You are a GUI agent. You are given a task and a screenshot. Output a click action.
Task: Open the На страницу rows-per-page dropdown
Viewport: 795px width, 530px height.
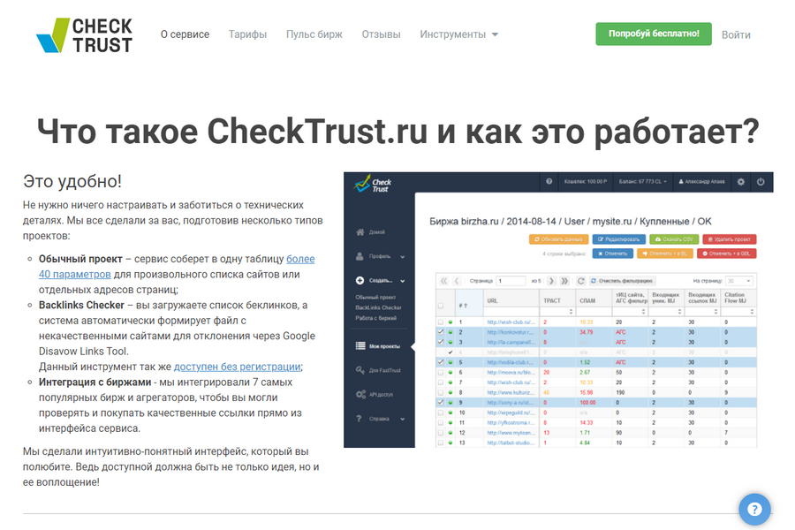tap(738, 281)
